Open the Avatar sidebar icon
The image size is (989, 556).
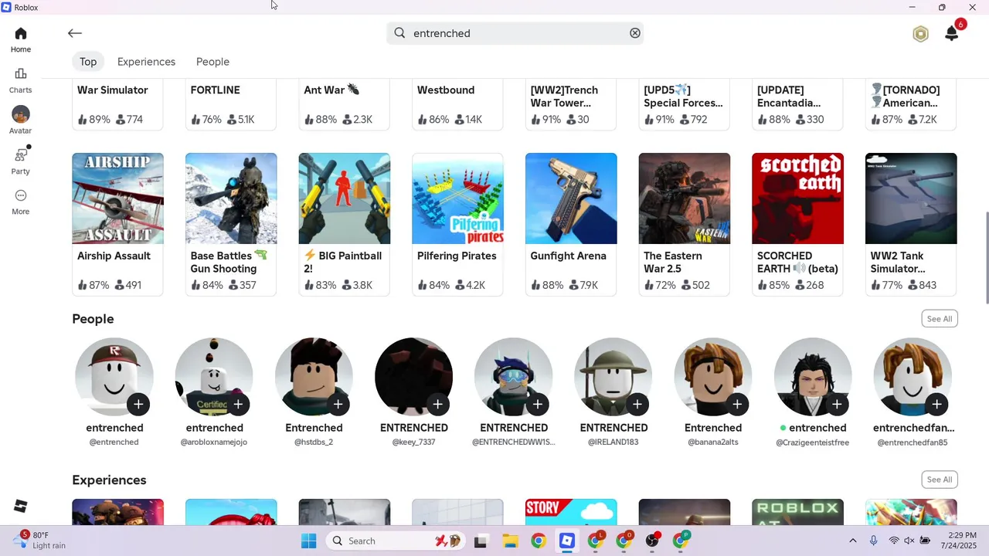click(x=21, y=120)
